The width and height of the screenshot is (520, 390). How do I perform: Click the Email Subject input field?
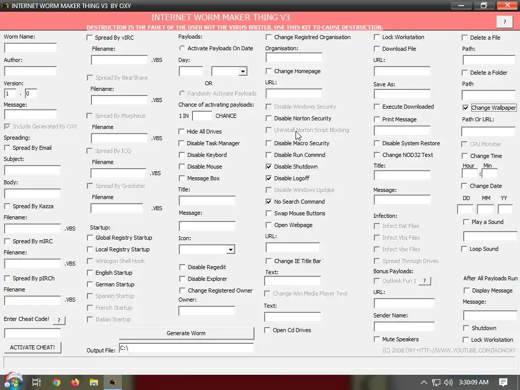click(32, 171)
